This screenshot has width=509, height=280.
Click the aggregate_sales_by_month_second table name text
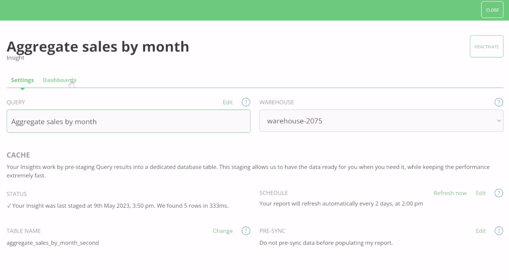point(53,243)
